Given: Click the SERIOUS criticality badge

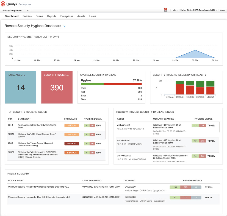Looking at the screenshot, I should click(72, 153).
